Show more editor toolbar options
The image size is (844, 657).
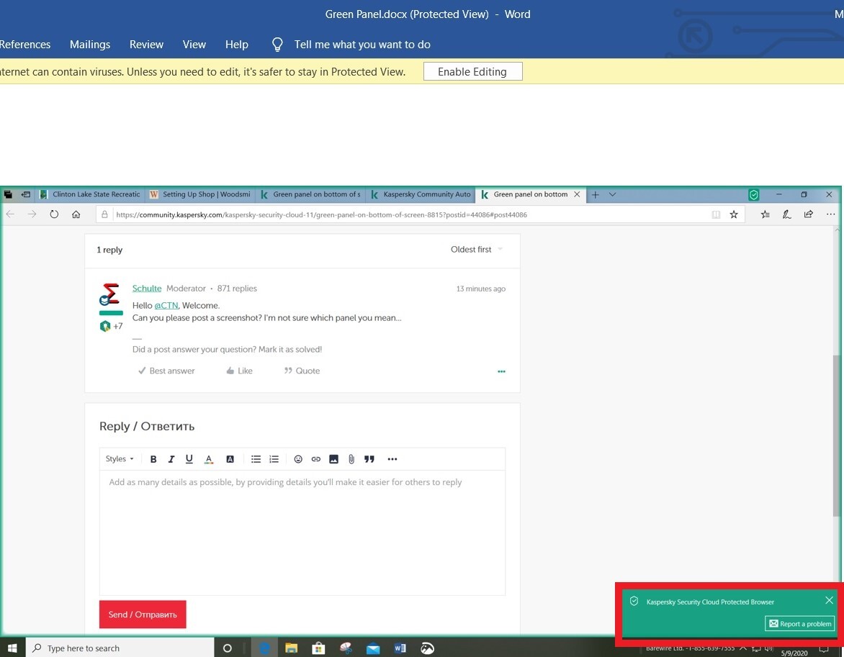click(x=392, y=459)
